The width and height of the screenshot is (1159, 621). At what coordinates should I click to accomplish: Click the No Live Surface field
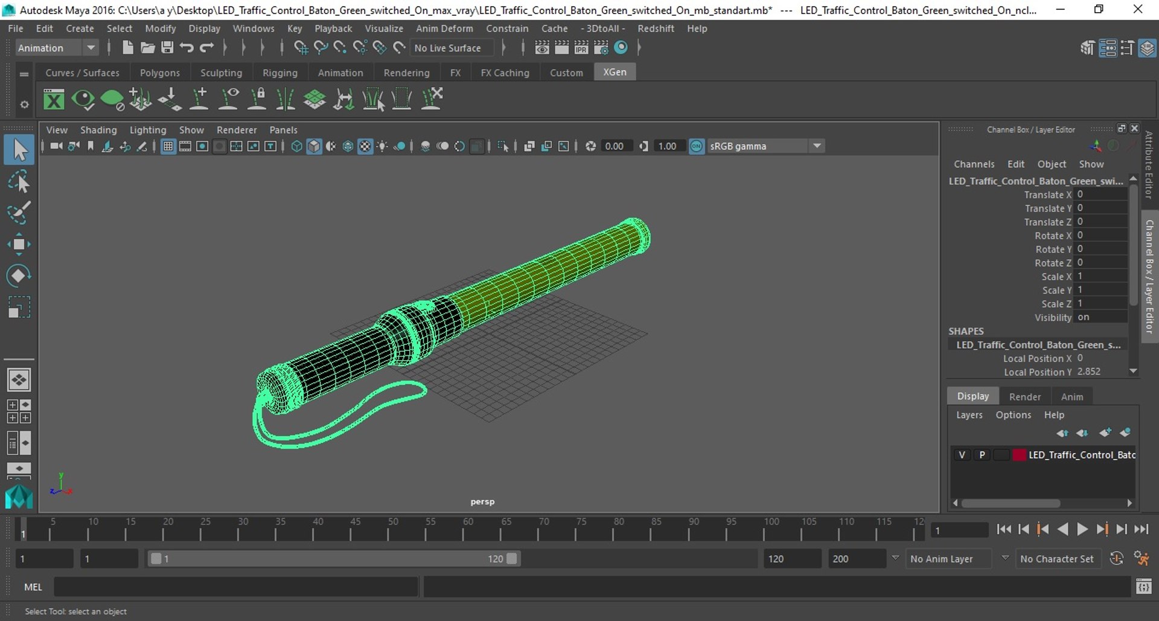coord(452,48)
